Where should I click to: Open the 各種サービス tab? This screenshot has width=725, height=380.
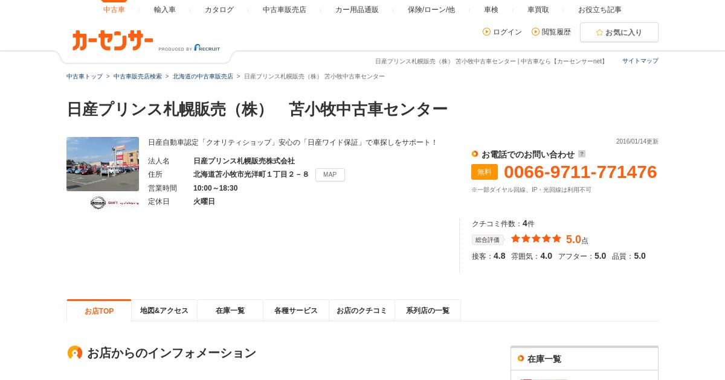[296, 311]
